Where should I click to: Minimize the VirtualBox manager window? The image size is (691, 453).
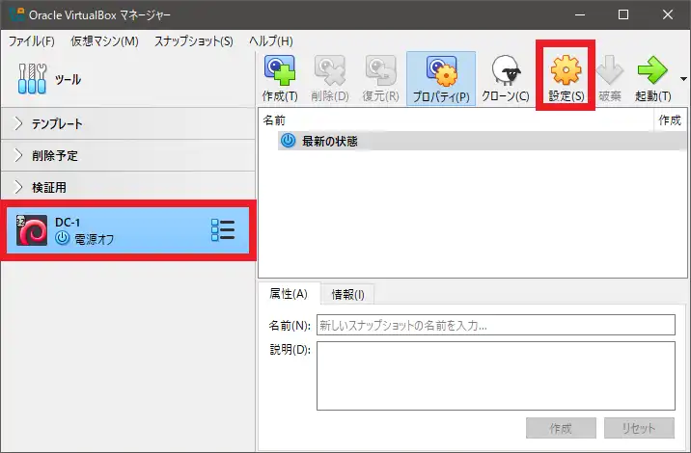(580, 15)
